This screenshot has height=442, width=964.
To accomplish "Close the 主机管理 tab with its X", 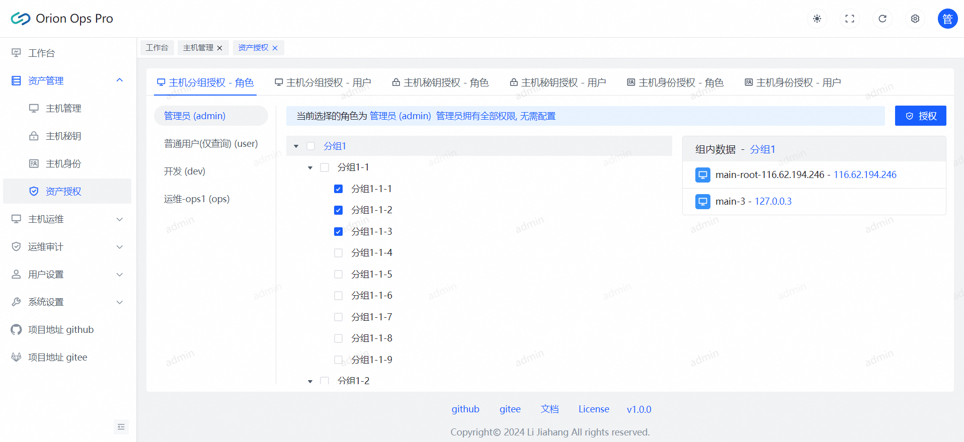I will [x=220, y=48].
